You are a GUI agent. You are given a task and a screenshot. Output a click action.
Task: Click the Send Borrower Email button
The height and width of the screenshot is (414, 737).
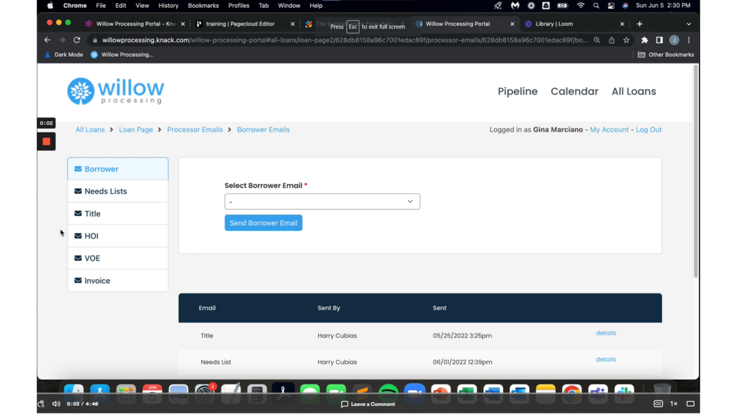coord(263,223)
